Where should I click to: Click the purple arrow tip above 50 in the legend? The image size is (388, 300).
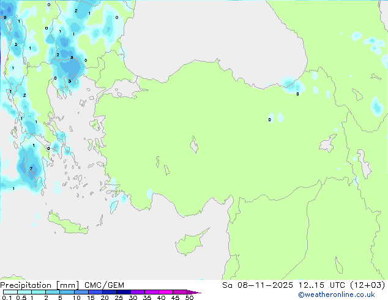coord(193,292)
